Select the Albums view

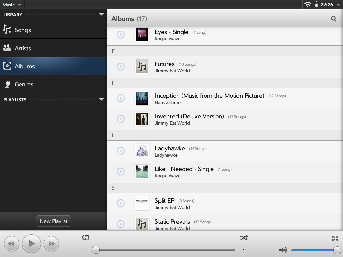[53, 66]
